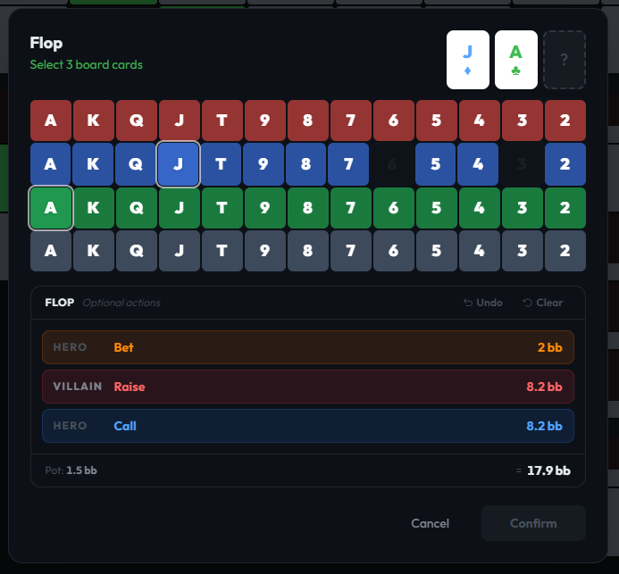Choose the gray Queen of spades
Screen dimensions: 619x574
tap(137, 252)
